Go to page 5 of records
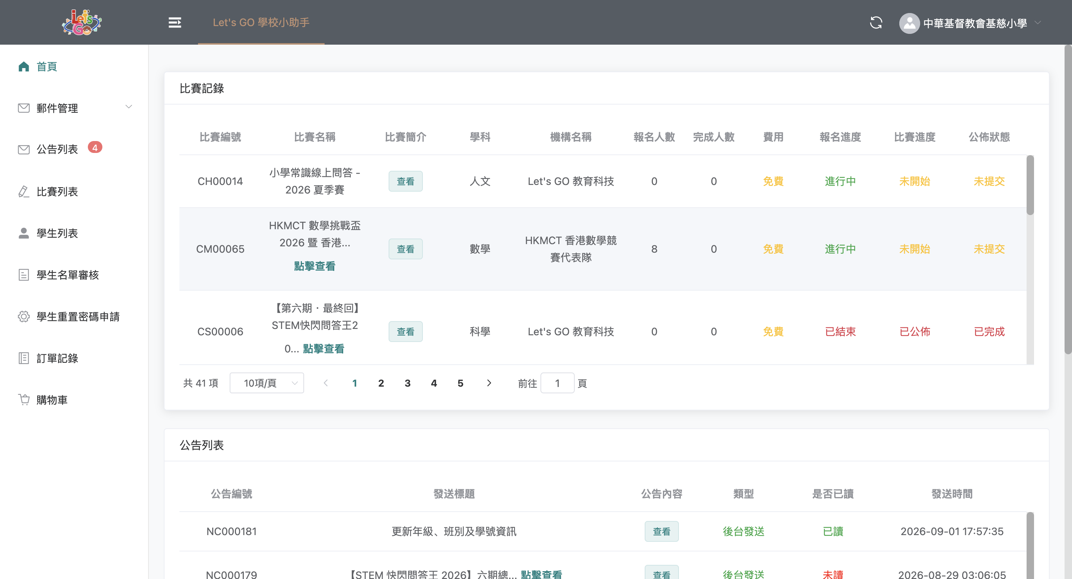1072x579 pixels. tap(460, 383)
